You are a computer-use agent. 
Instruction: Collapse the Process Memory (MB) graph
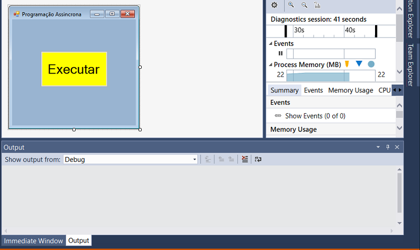pyautogui.click(x=270, y=64)
